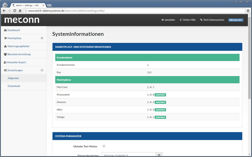The image size is (252, 157).
Task: Click the eBay marketplace row label
Action: click(x=60, y=110)
